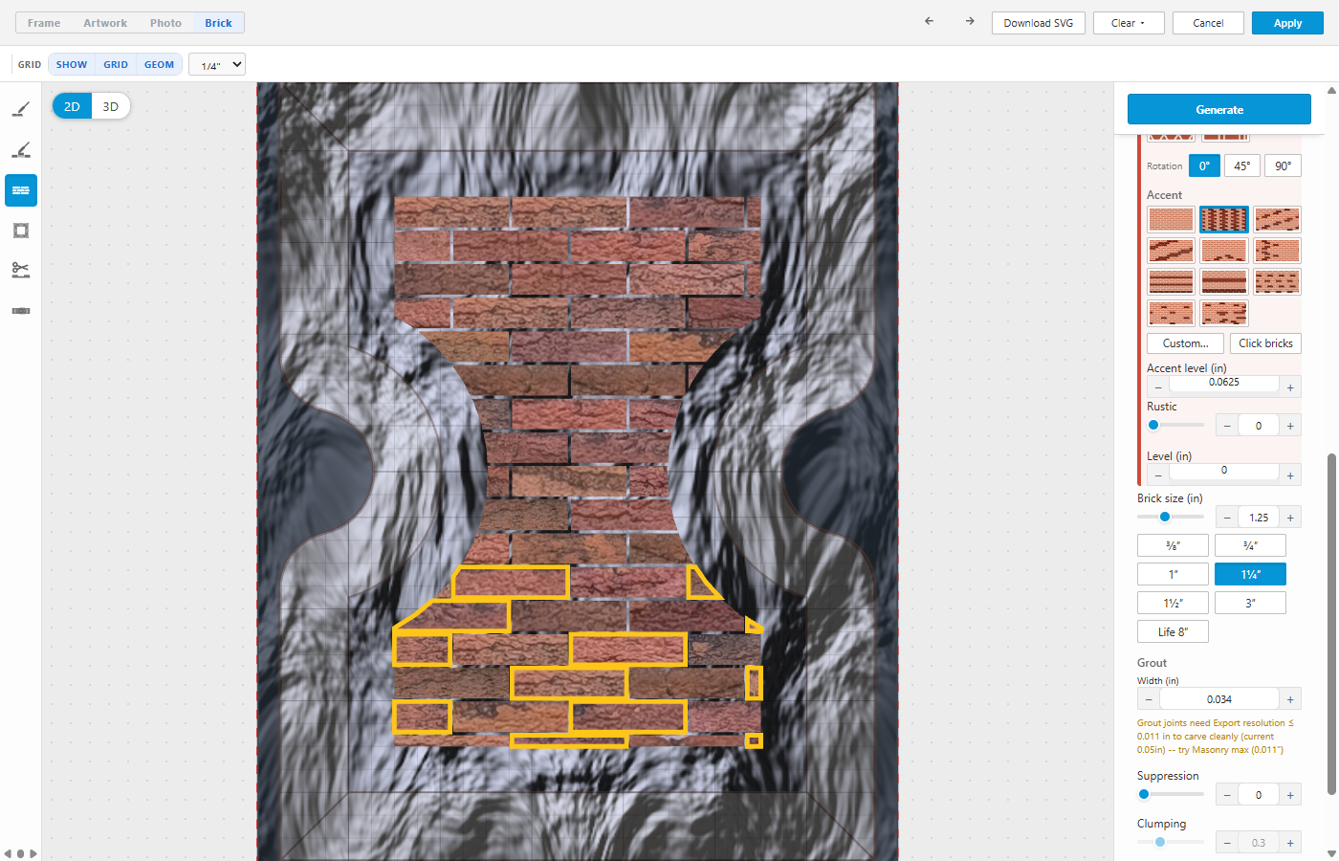Activate Click bricks mode
The image size is (1339, 861).
click(1265, 343)
